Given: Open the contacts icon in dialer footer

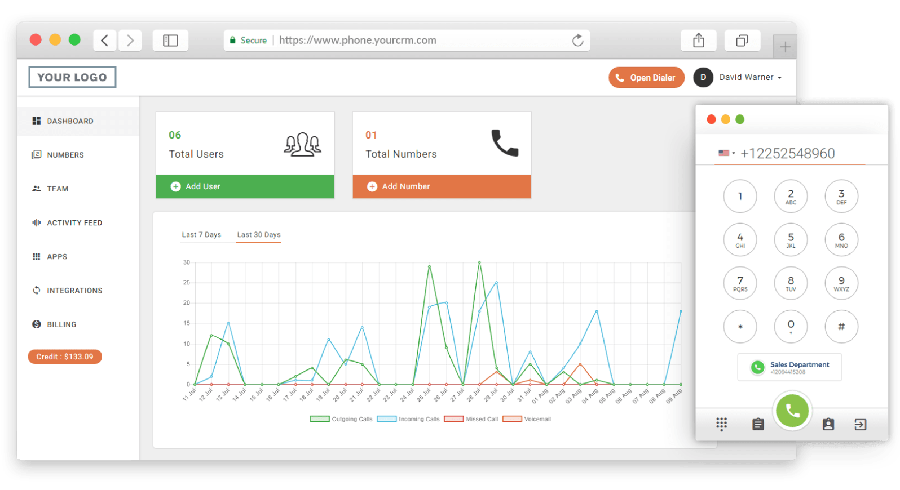Looking at the screenshot, I should (828, 424).
